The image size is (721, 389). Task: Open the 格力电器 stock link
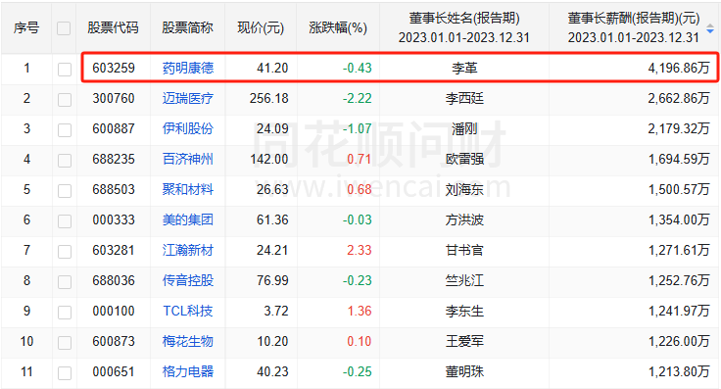(188, 371)
